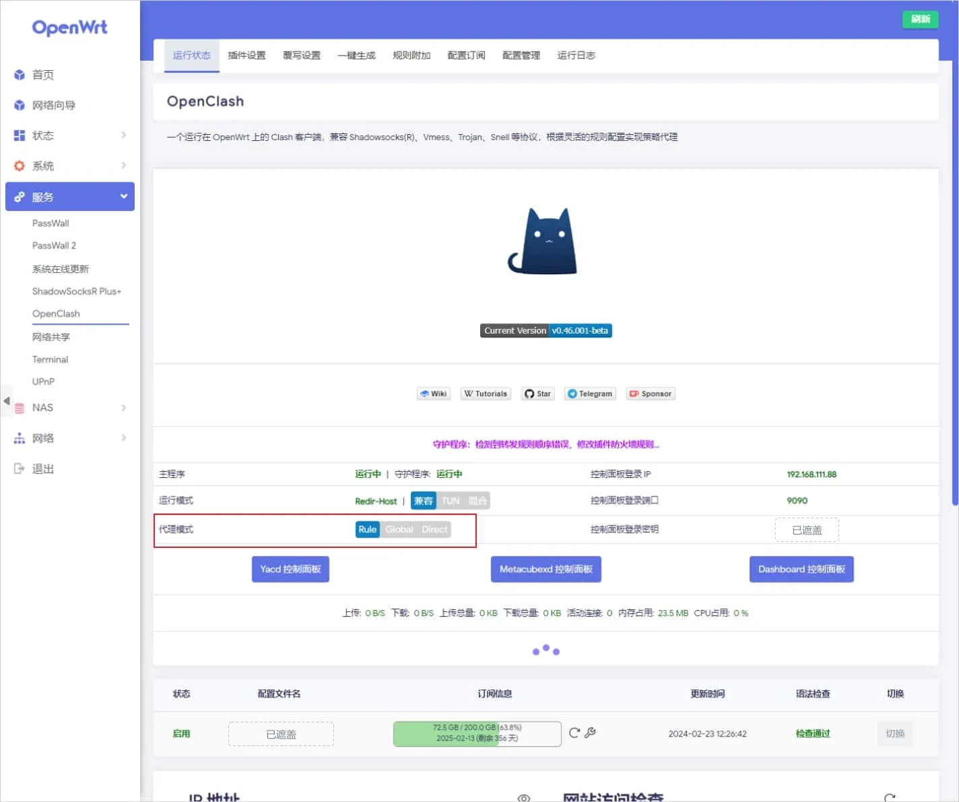The width and height of the screenshot is (959, 802).
Task: Click the 系统 gear icon
Action: (x=20, y=166)
